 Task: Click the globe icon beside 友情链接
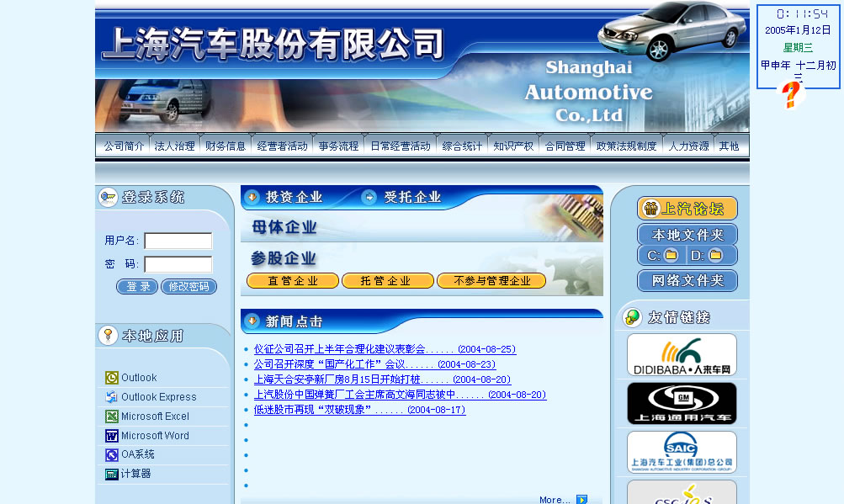633,317
